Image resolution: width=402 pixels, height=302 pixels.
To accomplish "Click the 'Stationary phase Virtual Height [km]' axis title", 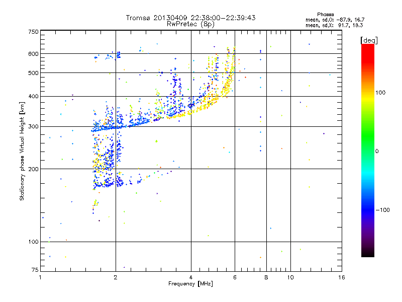I will pos(22,151).
